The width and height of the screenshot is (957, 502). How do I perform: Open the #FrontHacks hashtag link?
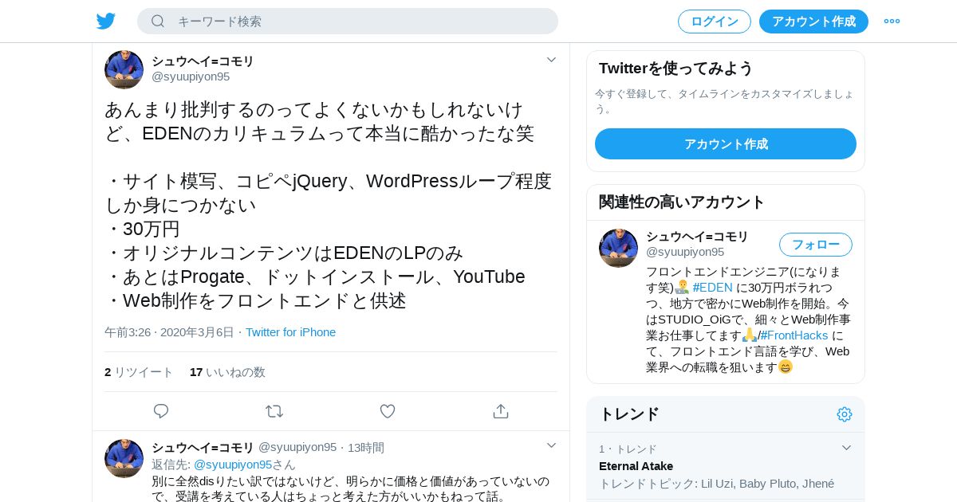tap(794, 335)
